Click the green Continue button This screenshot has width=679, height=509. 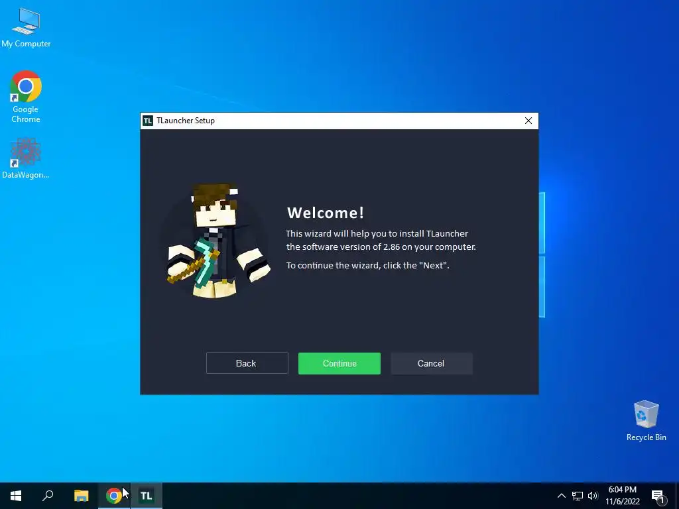pos(339,363)
